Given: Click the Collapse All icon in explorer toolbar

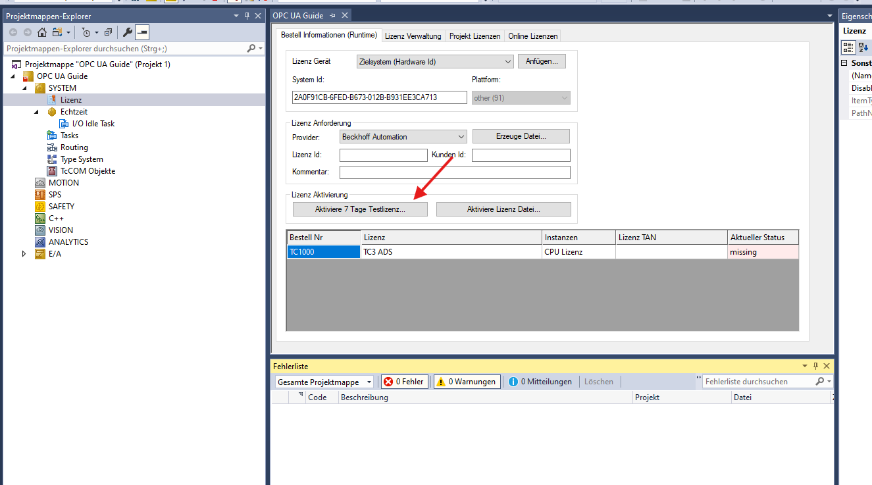Looking at the screenshot, I should [108, 32].
